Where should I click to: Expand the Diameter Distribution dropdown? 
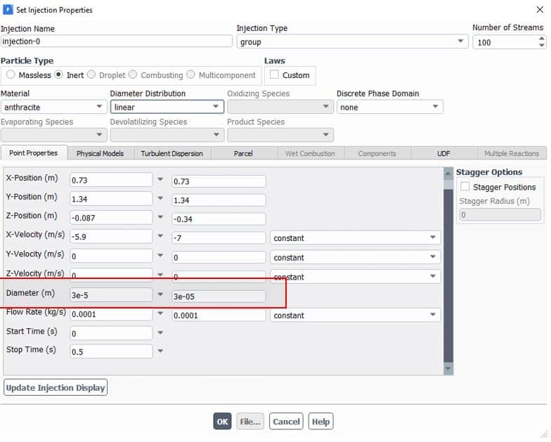[167, 107]
